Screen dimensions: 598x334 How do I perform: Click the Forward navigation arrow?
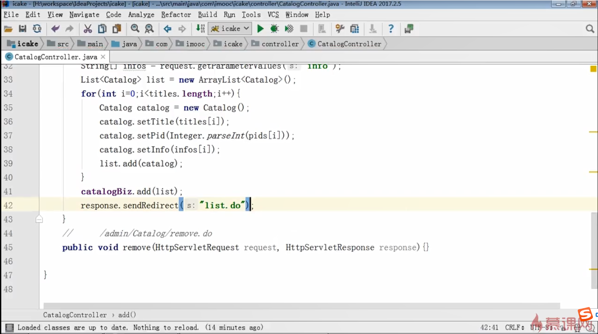point(182,29)
